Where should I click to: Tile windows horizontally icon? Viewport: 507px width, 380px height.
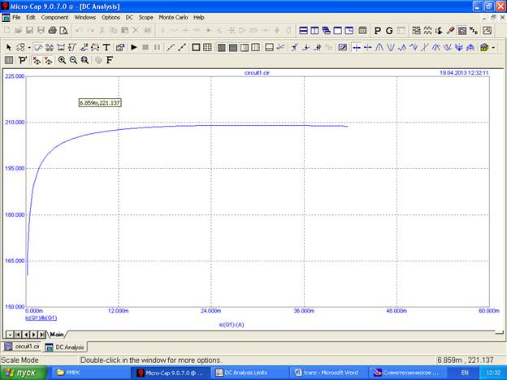click(x=303, y=31)
